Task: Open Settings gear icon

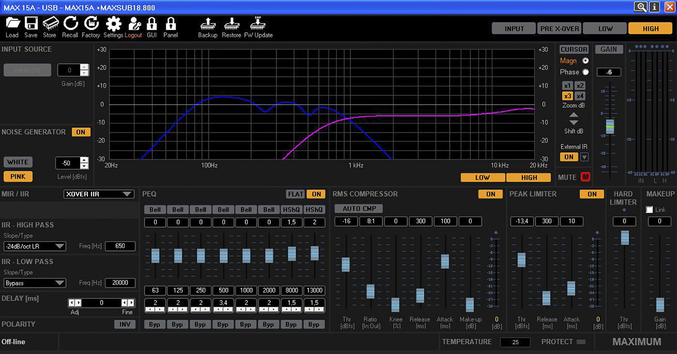Action: 113,24
